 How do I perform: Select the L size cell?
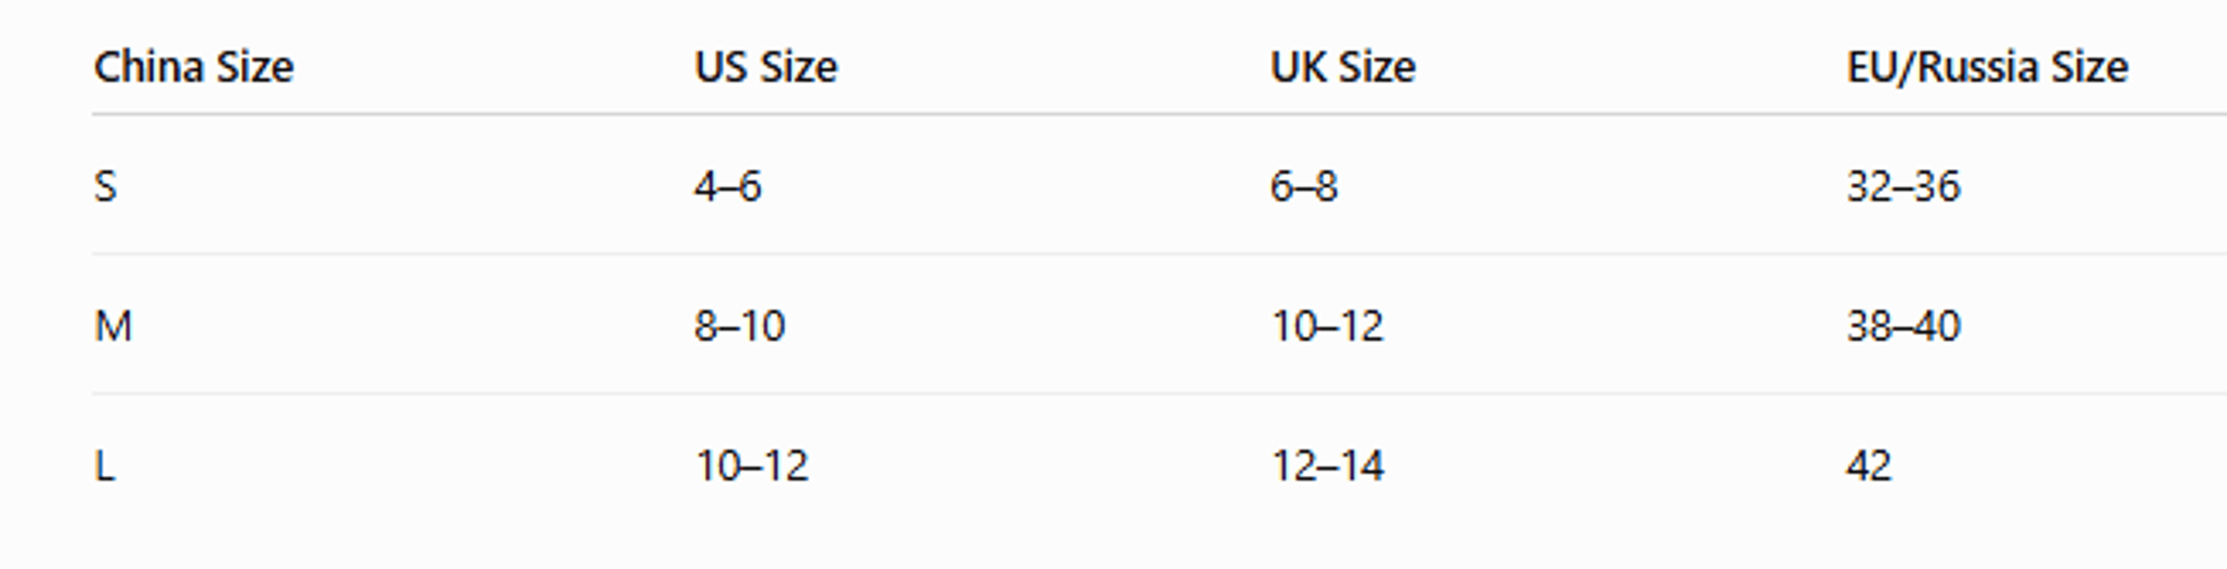[x=104, y=466]
